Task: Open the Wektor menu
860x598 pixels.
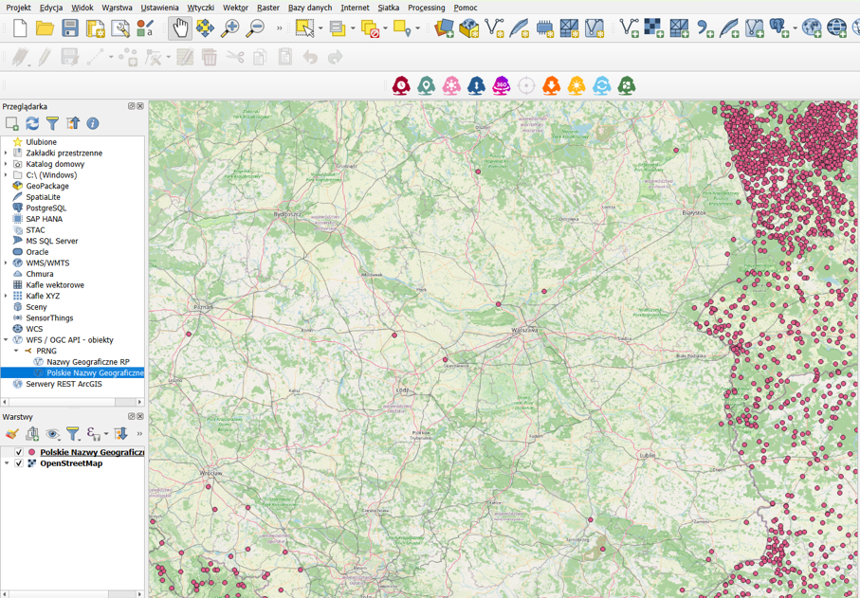Action: pos(235,8)
